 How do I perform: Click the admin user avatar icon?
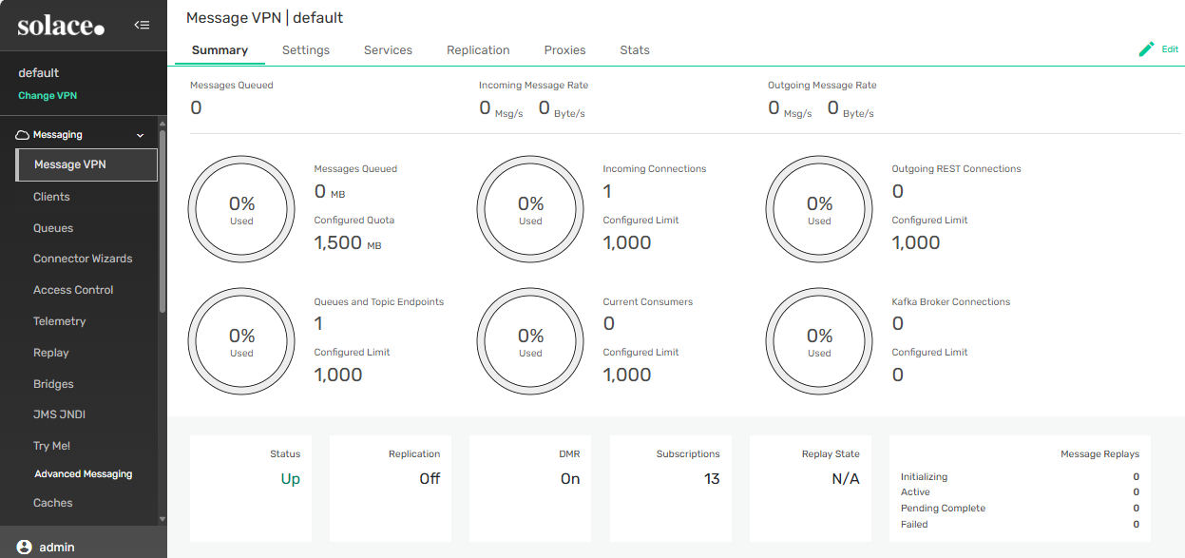pyautogui.click(x=25, y=547)
